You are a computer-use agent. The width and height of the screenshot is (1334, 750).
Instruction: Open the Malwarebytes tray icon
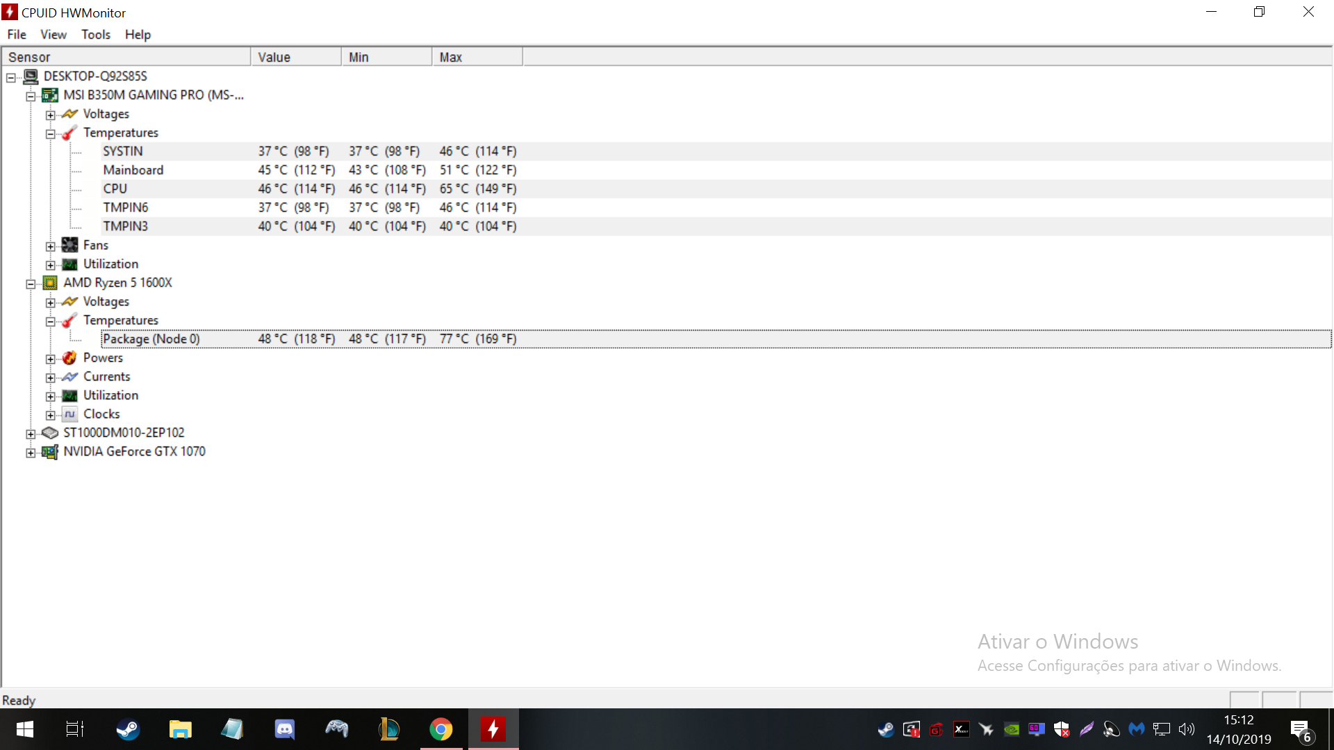click(x=1137, y=729)
